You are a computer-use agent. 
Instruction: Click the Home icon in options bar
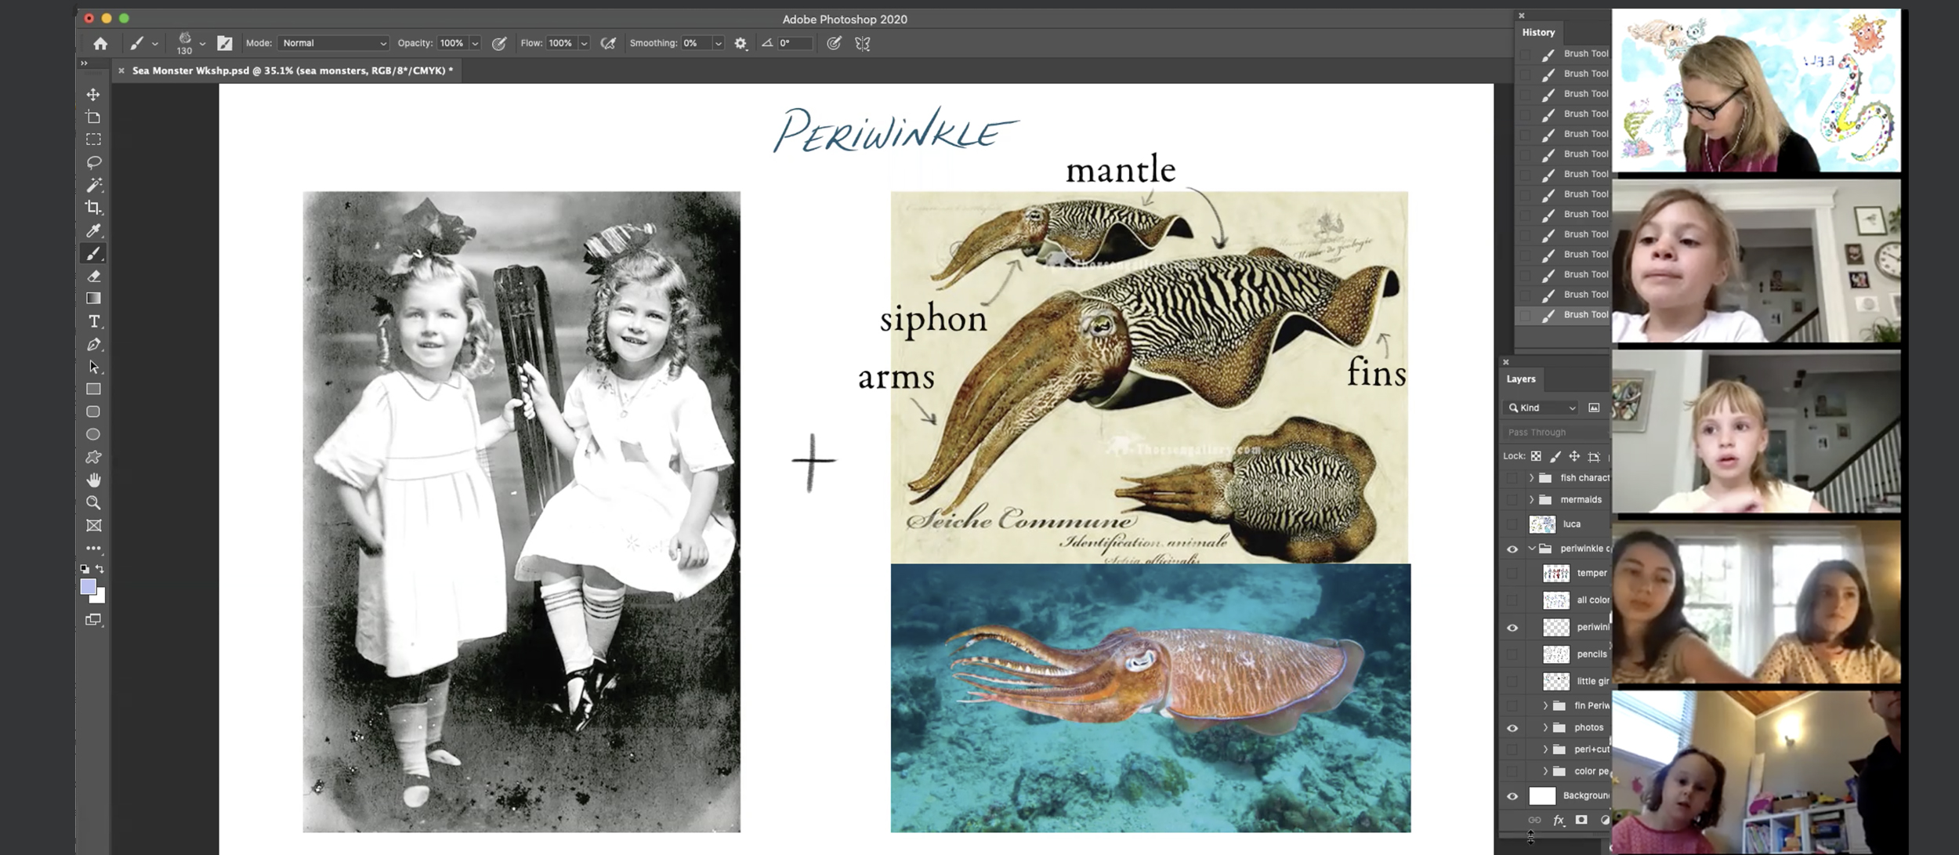coord(100,43)
